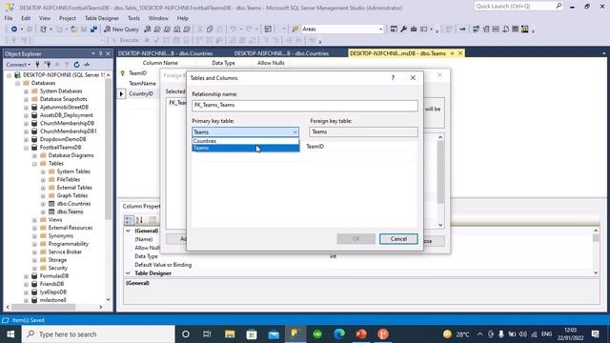The height and width of the screenshot is (343, 610).
Task: Click the Quick Launch search box
Action: pos(518,7)
